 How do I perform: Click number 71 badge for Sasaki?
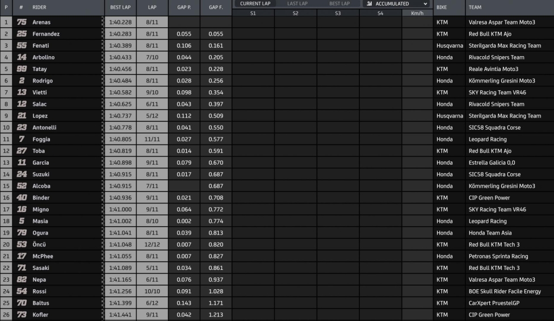click(x=22, y=268)
